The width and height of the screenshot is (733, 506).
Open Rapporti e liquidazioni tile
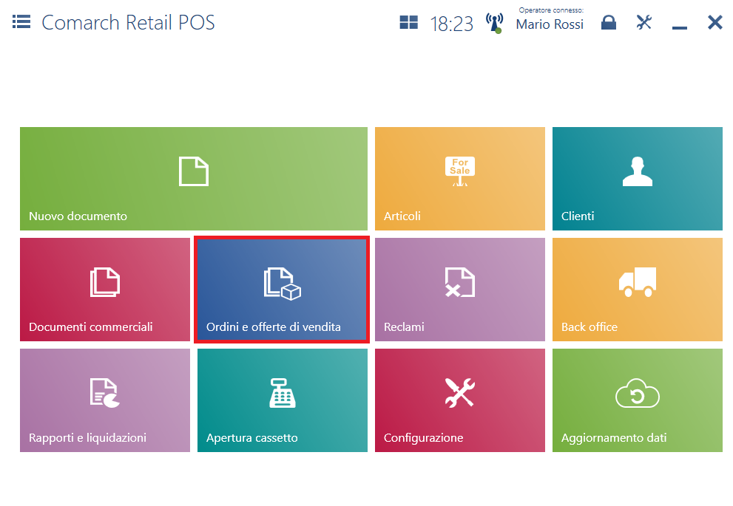pyautogui.click(x=105, y=400)
